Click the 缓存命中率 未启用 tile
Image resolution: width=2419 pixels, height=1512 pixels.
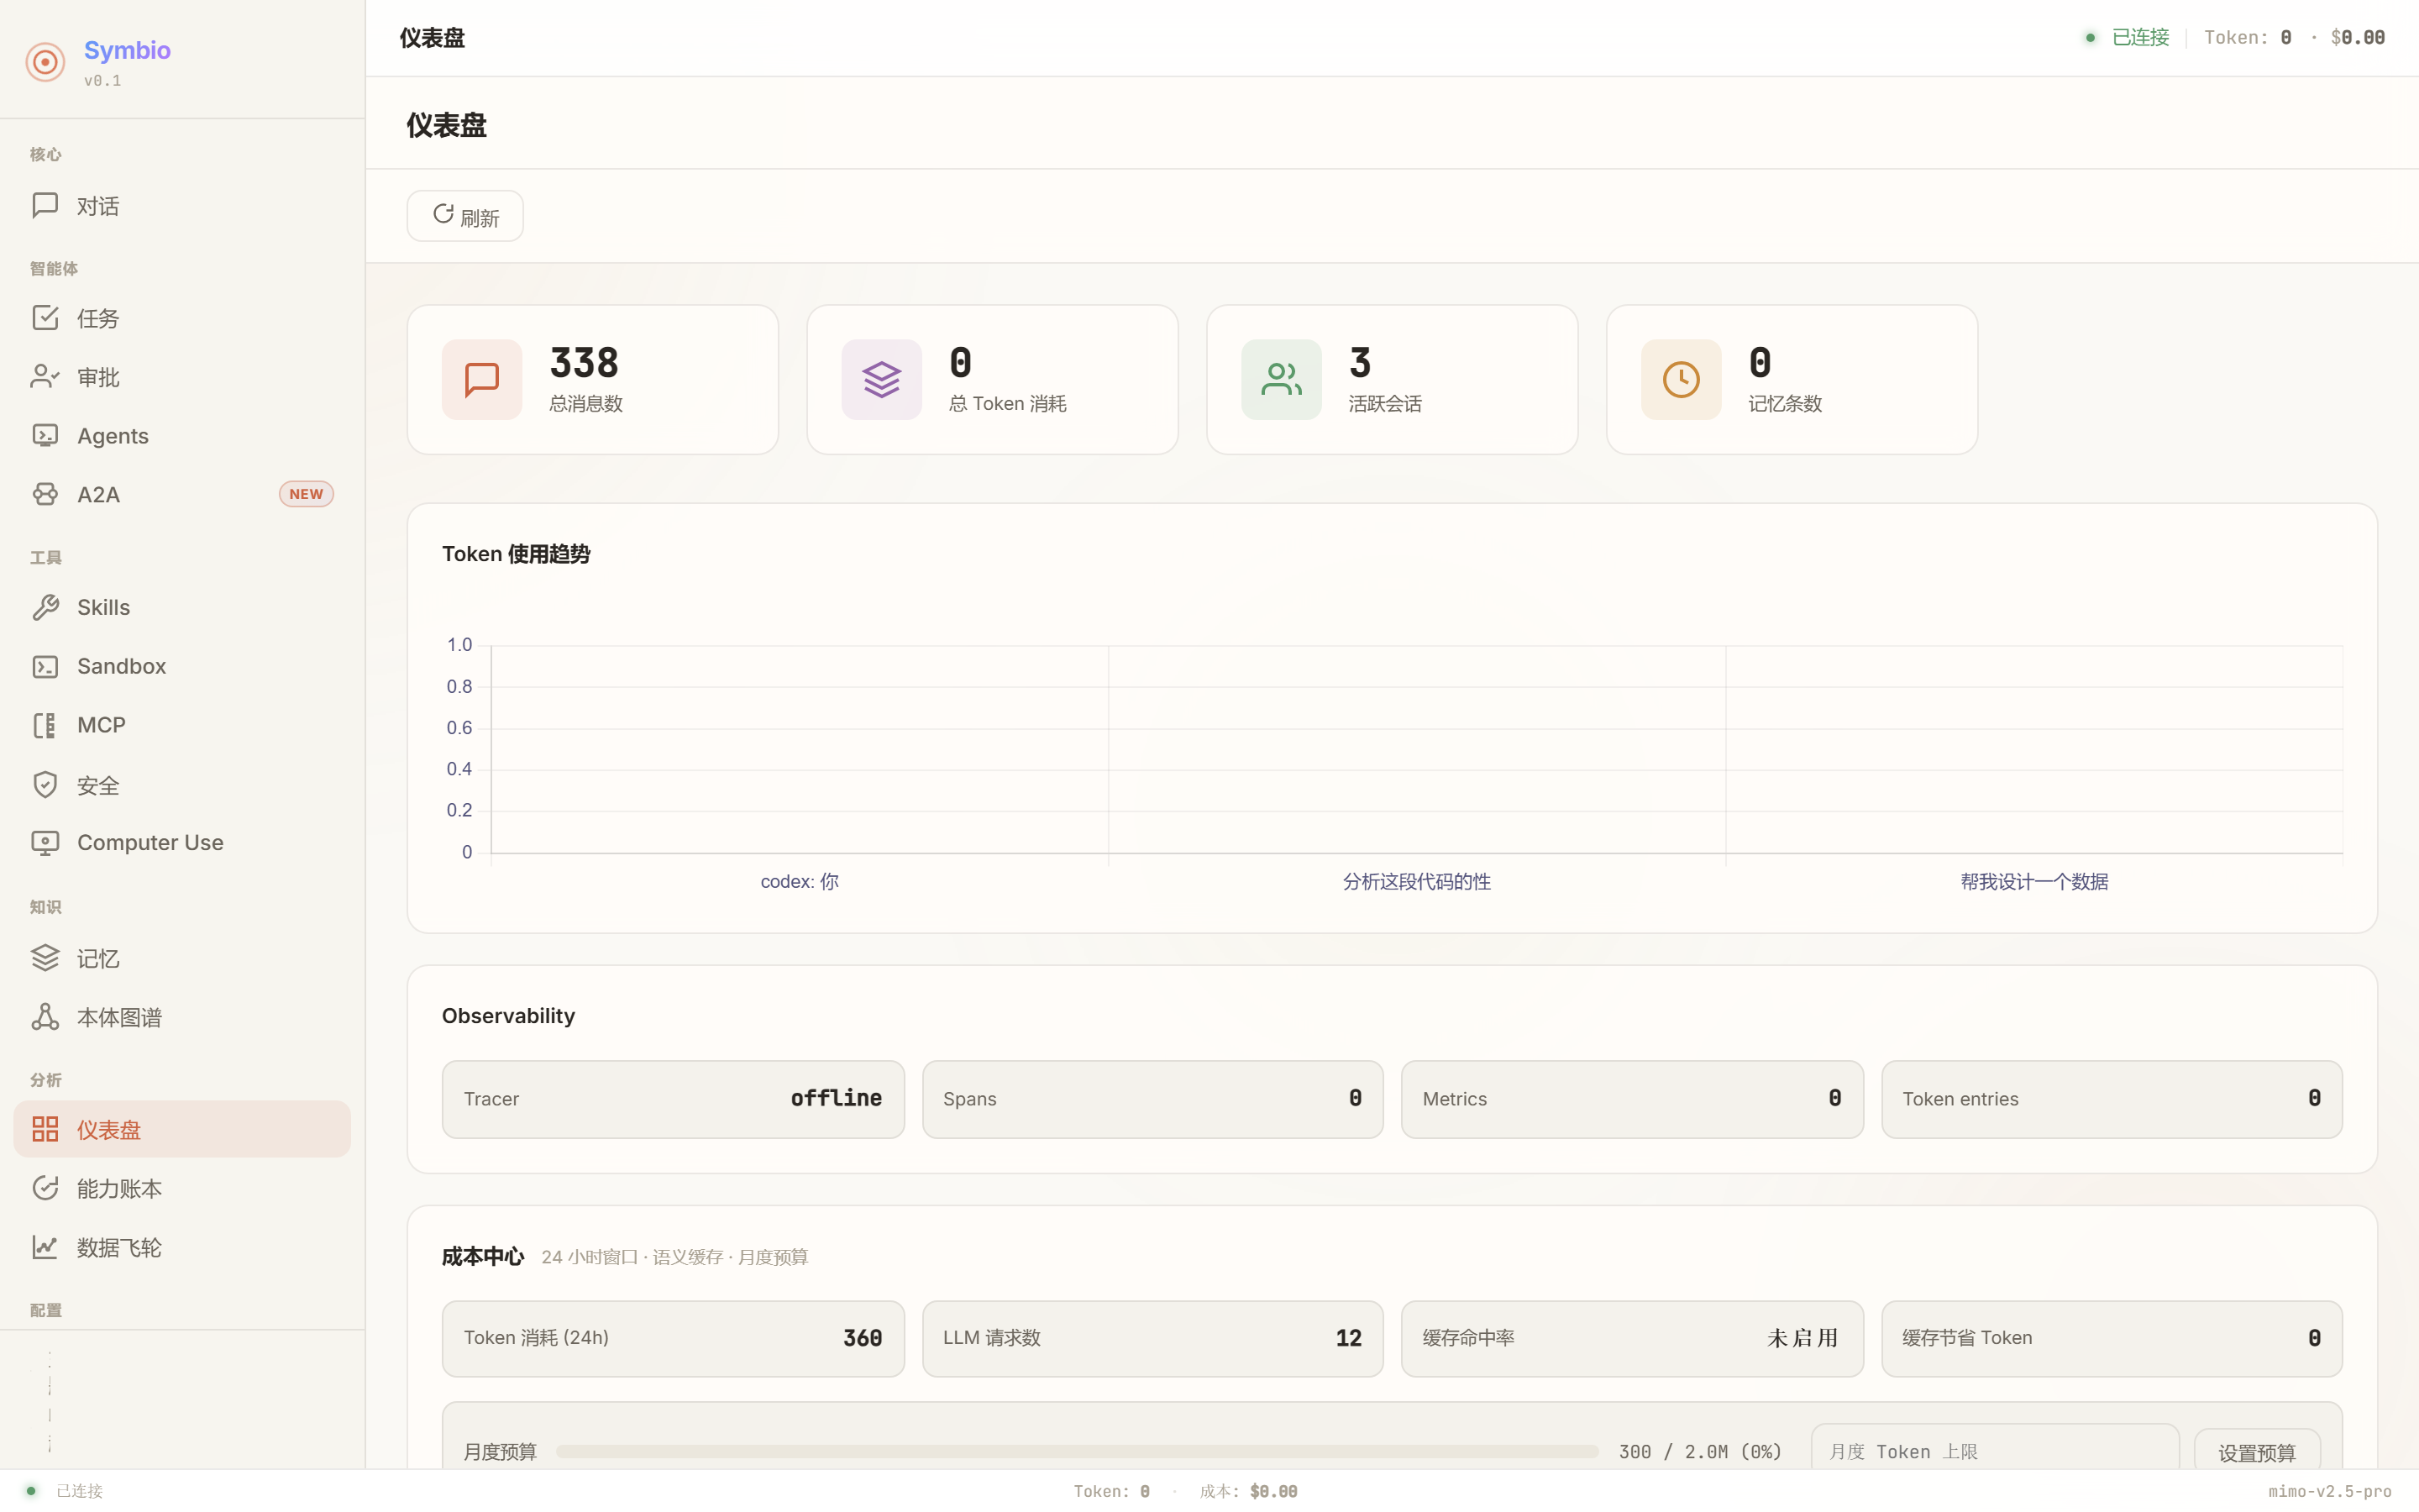(1632, 1339)
